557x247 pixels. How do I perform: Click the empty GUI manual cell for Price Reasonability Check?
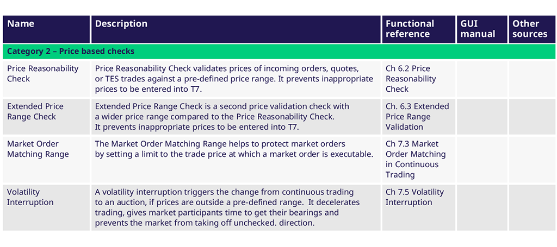pyautogui.click(x=481, y=79)
